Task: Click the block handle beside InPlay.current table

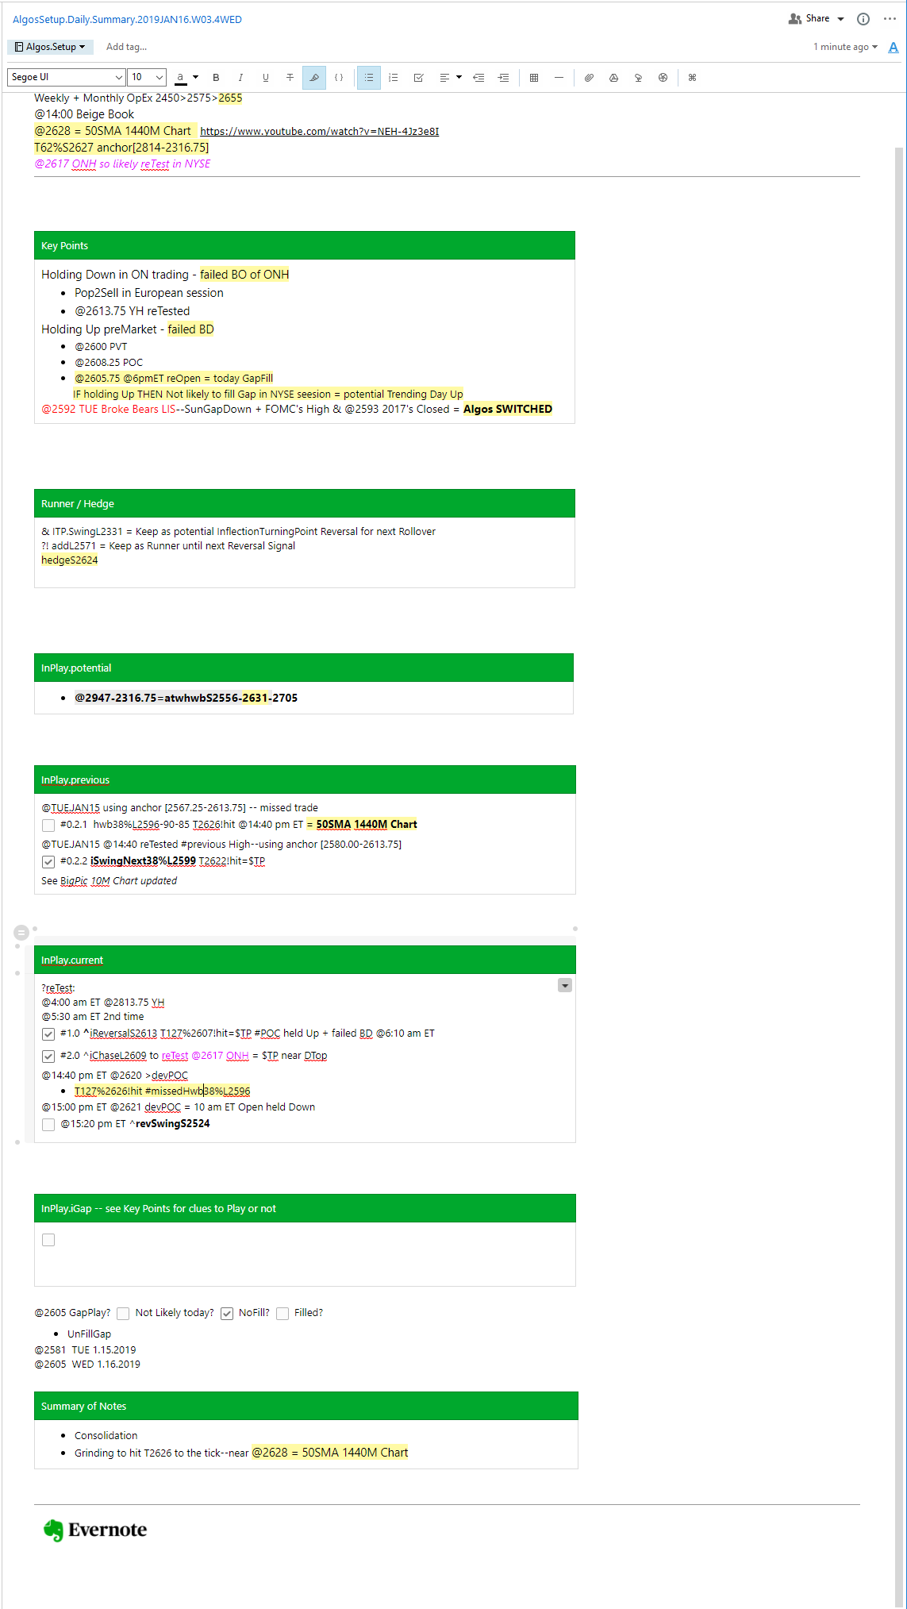Action: click(x=22, y=933)
